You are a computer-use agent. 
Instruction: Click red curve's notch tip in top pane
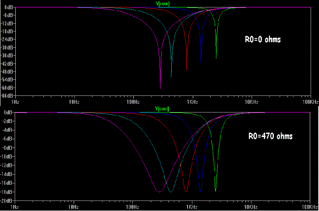[187, 70]
